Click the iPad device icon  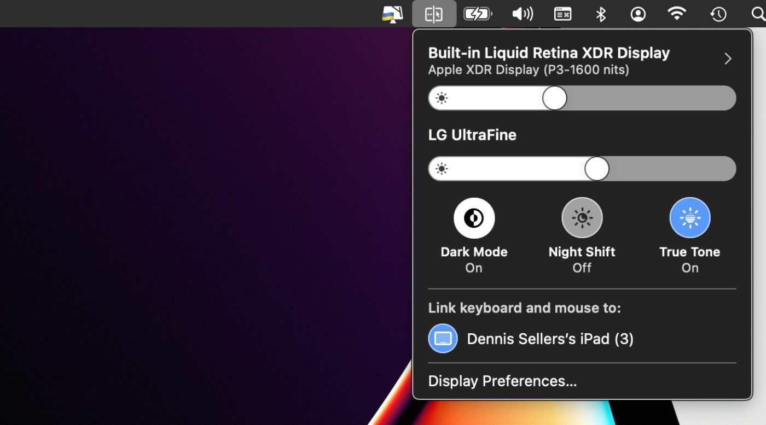click(443, 339)
